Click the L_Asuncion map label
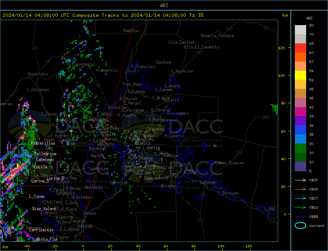The image size is (328, 251). click(x=183, y=71)
